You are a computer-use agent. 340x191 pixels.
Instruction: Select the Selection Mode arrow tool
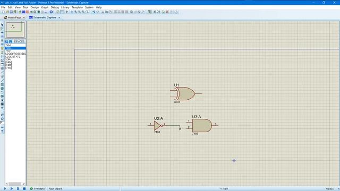pyautogui.click(x=2, y=25)
